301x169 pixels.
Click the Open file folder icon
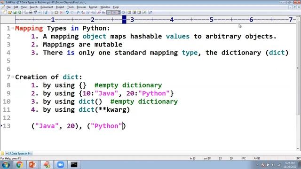tap(9, 13)
